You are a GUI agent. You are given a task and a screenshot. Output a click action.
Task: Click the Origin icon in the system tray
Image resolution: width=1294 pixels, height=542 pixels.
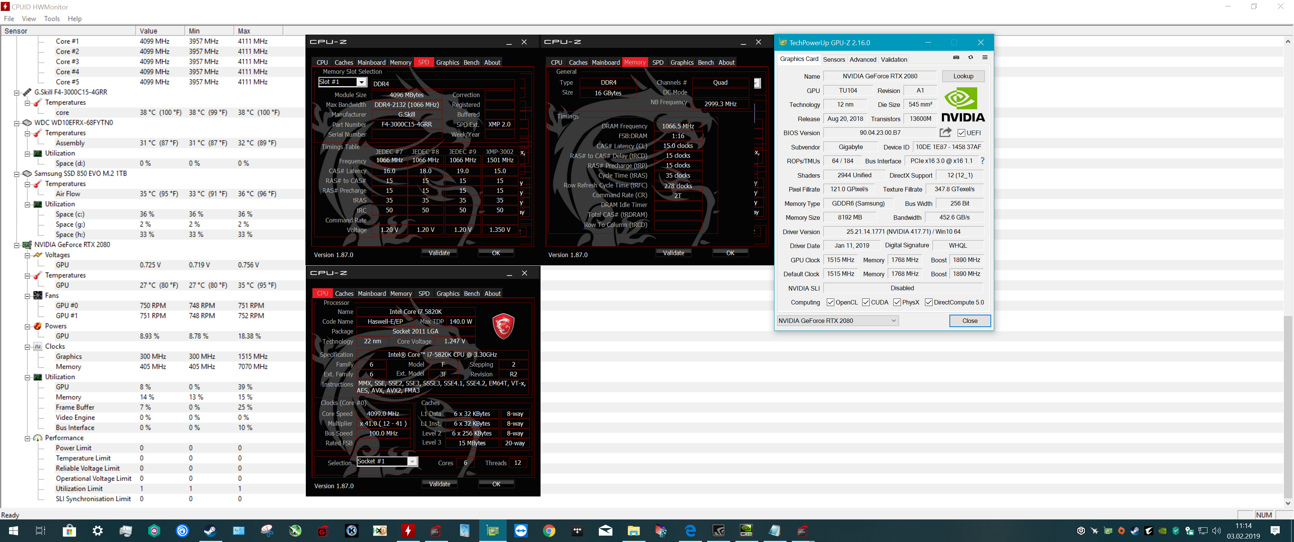click(1121, 531)
